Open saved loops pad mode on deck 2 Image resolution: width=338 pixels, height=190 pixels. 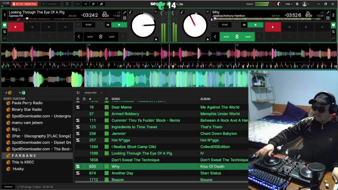333,38
